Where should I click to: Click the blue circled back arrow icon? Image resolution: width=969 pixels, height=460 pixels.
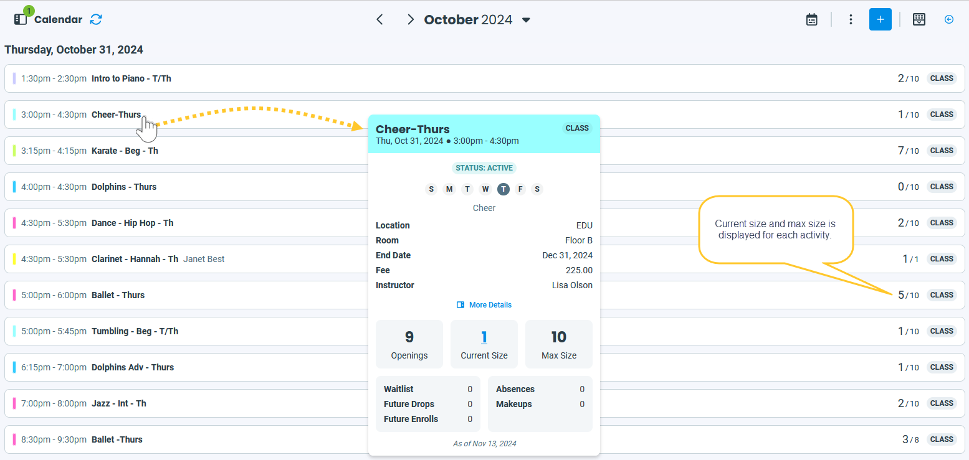pyautogui.click(x=949, y=19)
